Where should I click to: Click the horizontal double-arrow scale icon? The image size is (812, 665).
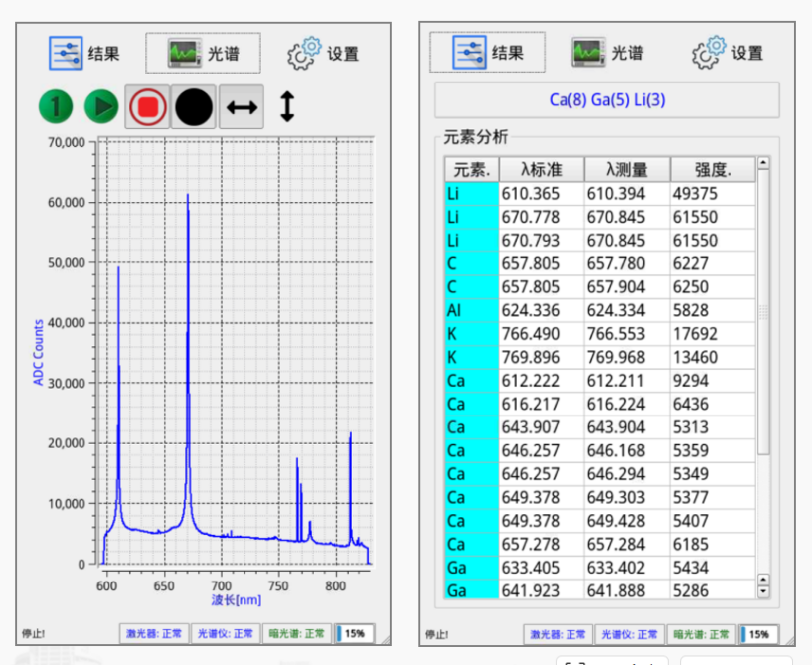pyautogui.click(x=241, y=107)
